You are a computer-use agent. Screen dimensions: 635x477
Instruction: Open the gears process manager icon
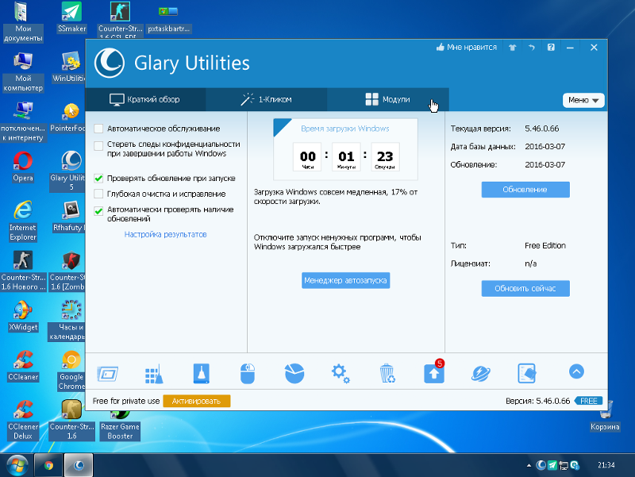(341, 373)
